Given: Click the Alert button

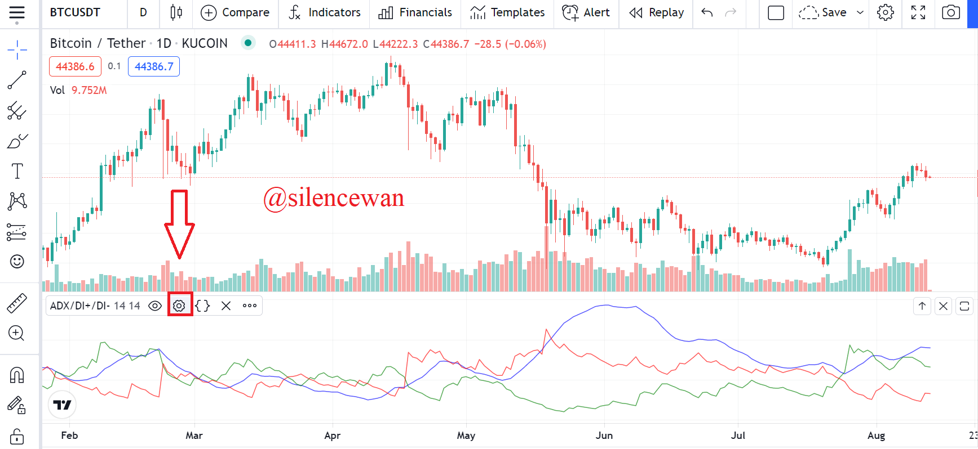Looking at the screenshot, I should pos(586,12).
